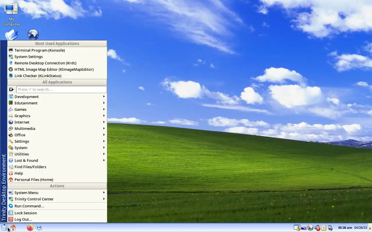Screen dimensions: 372x232
Task: Click the arrow icon beside the search field
Action: coord(11,89)
